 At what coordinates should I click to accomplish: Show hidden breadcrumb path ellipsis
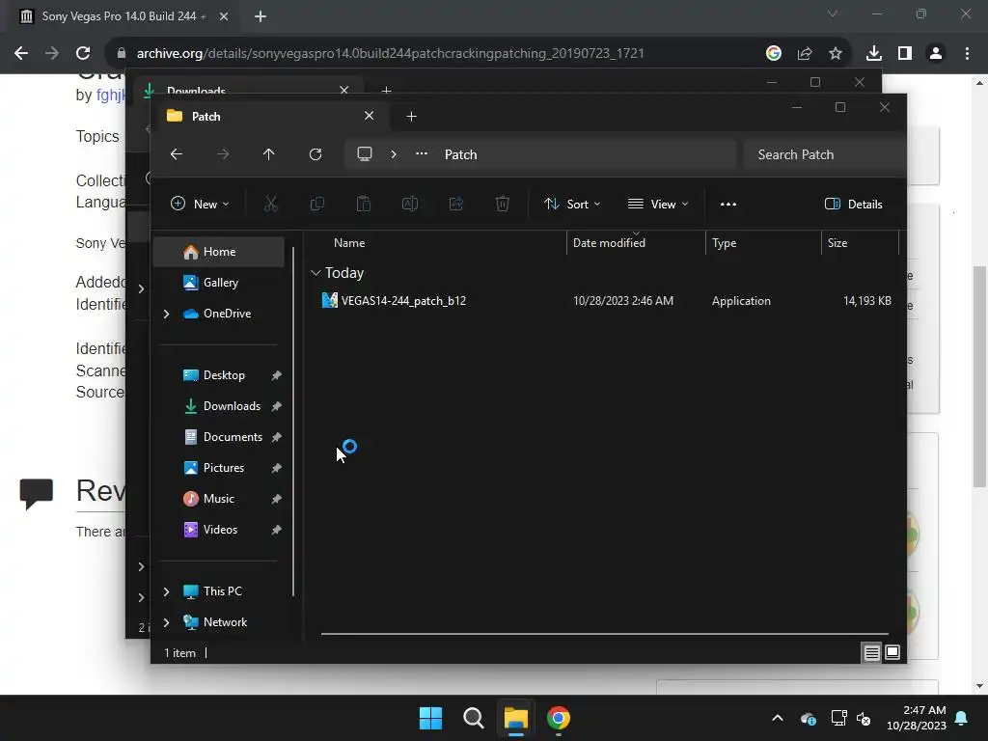(422, 153)
